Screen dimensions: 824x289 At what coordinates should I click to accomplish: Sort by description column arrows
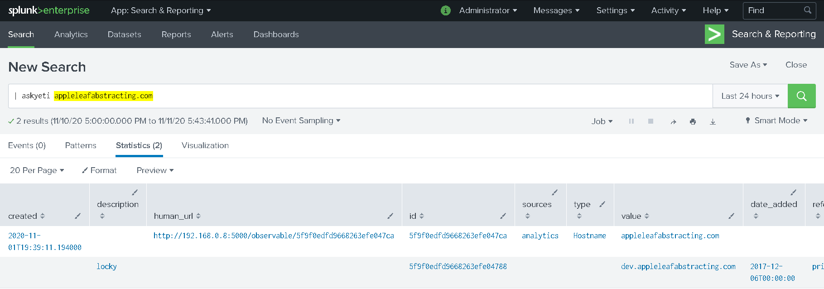click(102, 216)
